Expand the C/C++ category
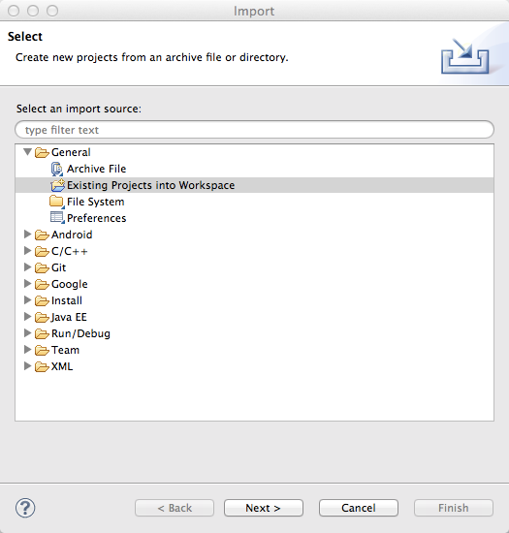 tap(27, 251)
